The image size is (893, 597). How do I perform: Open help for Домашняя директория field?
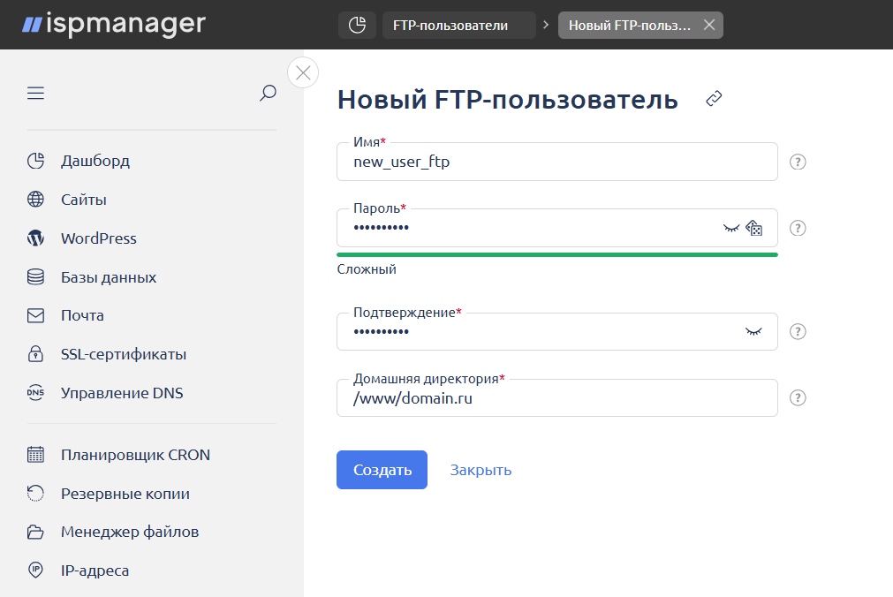[x=798, y=397]
